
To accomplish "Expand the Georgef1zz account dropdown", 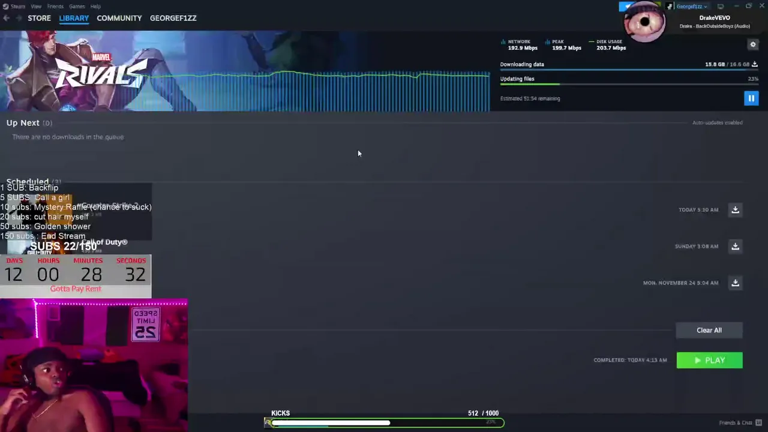I will [691, 6].
